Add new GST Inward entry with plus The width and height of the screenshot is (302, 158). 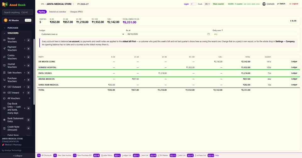(28, 93)
